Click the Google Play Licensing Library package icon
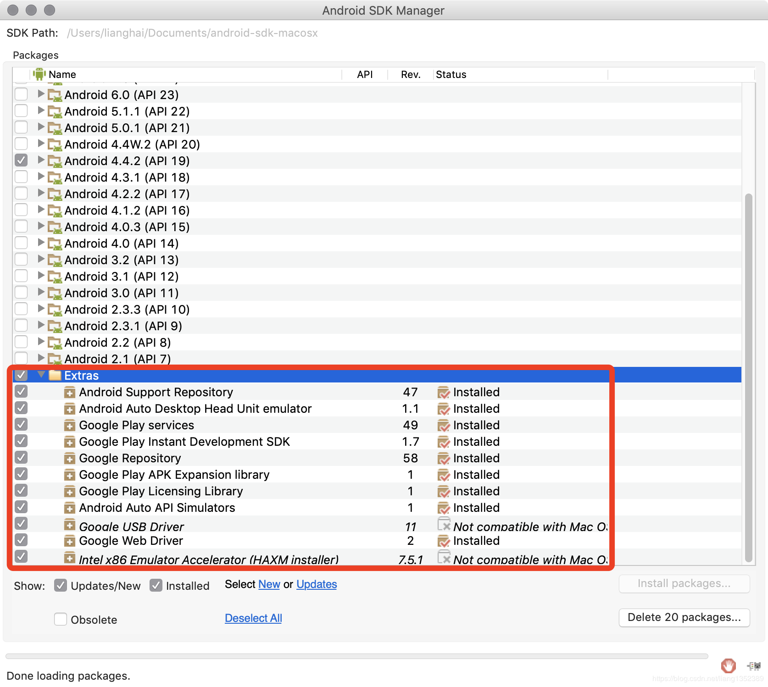The image size is (768, 687). point(69,491)
